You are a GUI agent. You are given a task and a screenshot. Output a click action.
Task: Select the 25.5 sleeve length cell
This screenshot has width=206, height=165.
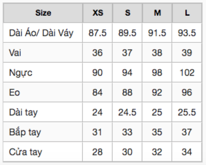coord(187,112)
